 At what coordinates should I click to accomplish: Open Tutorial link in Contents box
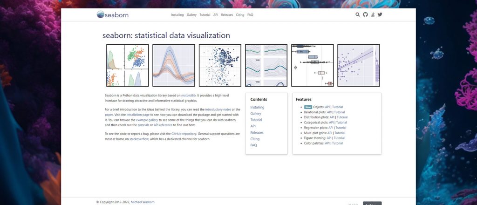pos(256,120)
